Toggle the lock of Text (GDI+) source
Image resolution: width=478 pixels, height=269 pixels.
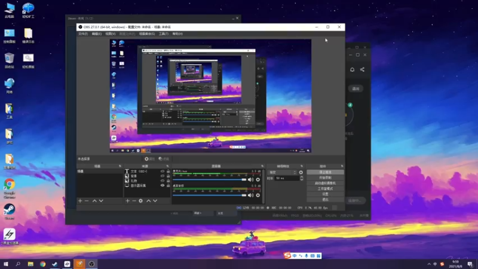[x=168, y=172]
